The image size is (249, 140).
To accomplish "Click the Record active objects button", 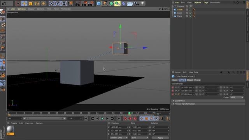I will pyautogui.click(x=125, y=118).
